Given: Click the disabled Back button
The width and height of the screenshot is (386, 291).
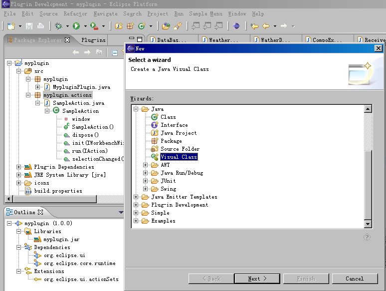Looking at the screenshot, I should (211, 279).
